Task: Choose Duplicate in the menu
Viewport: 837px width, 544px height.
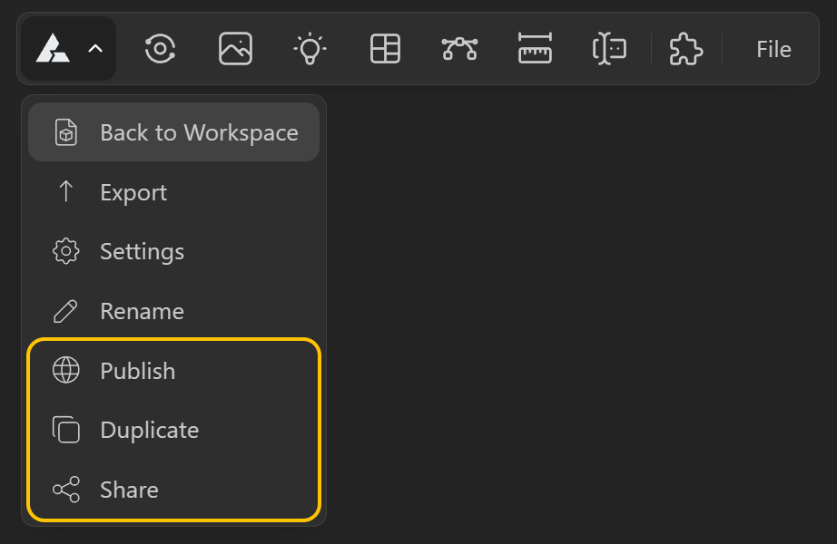Action: coord(149,430)
